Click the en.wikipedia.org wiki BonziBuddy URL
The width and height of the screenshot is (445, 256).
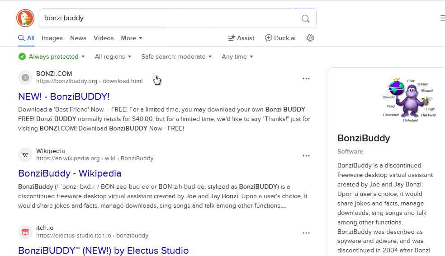pos(95,158)
